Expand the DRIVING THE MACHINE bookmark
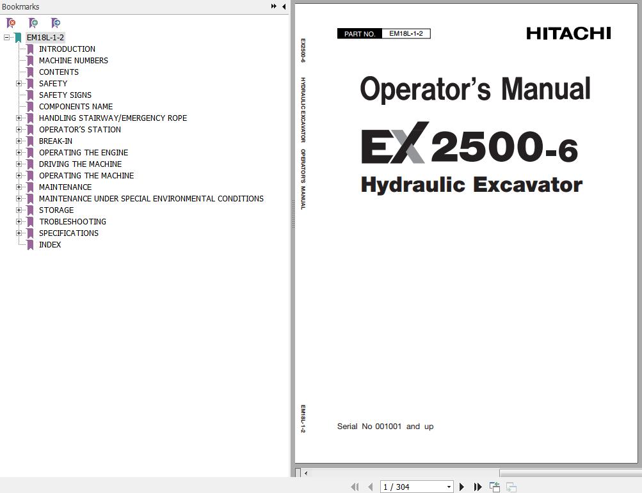 [x=19, y=164]
